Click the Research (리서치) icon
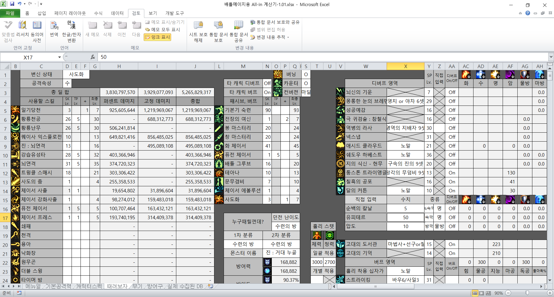554x297 pixels. (23, 25)
